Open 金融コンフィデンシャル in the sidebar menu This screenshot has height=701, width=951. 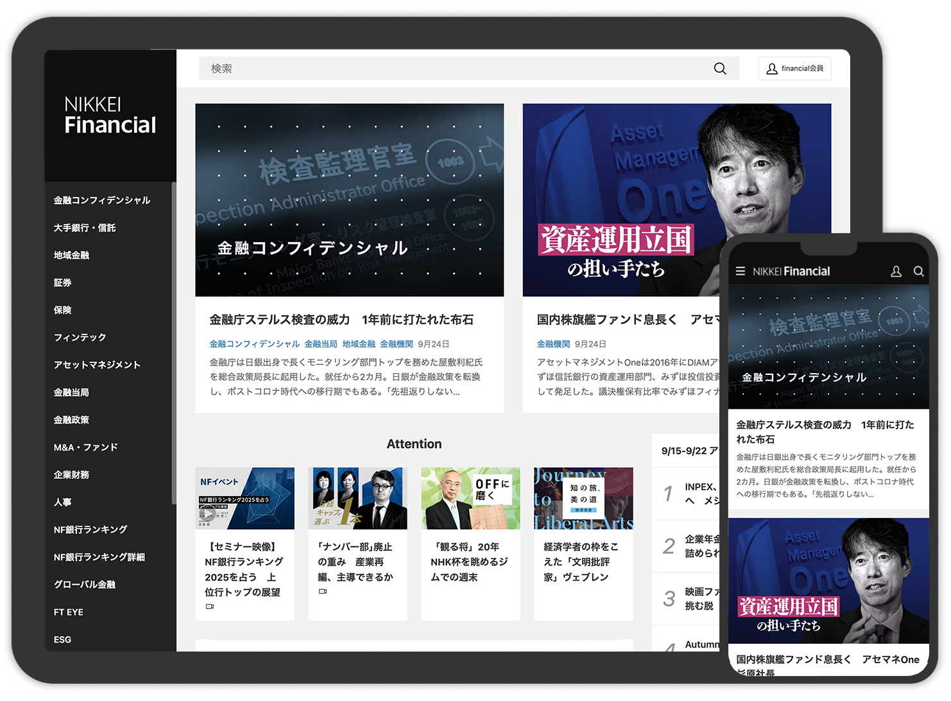tap(102, 200)
